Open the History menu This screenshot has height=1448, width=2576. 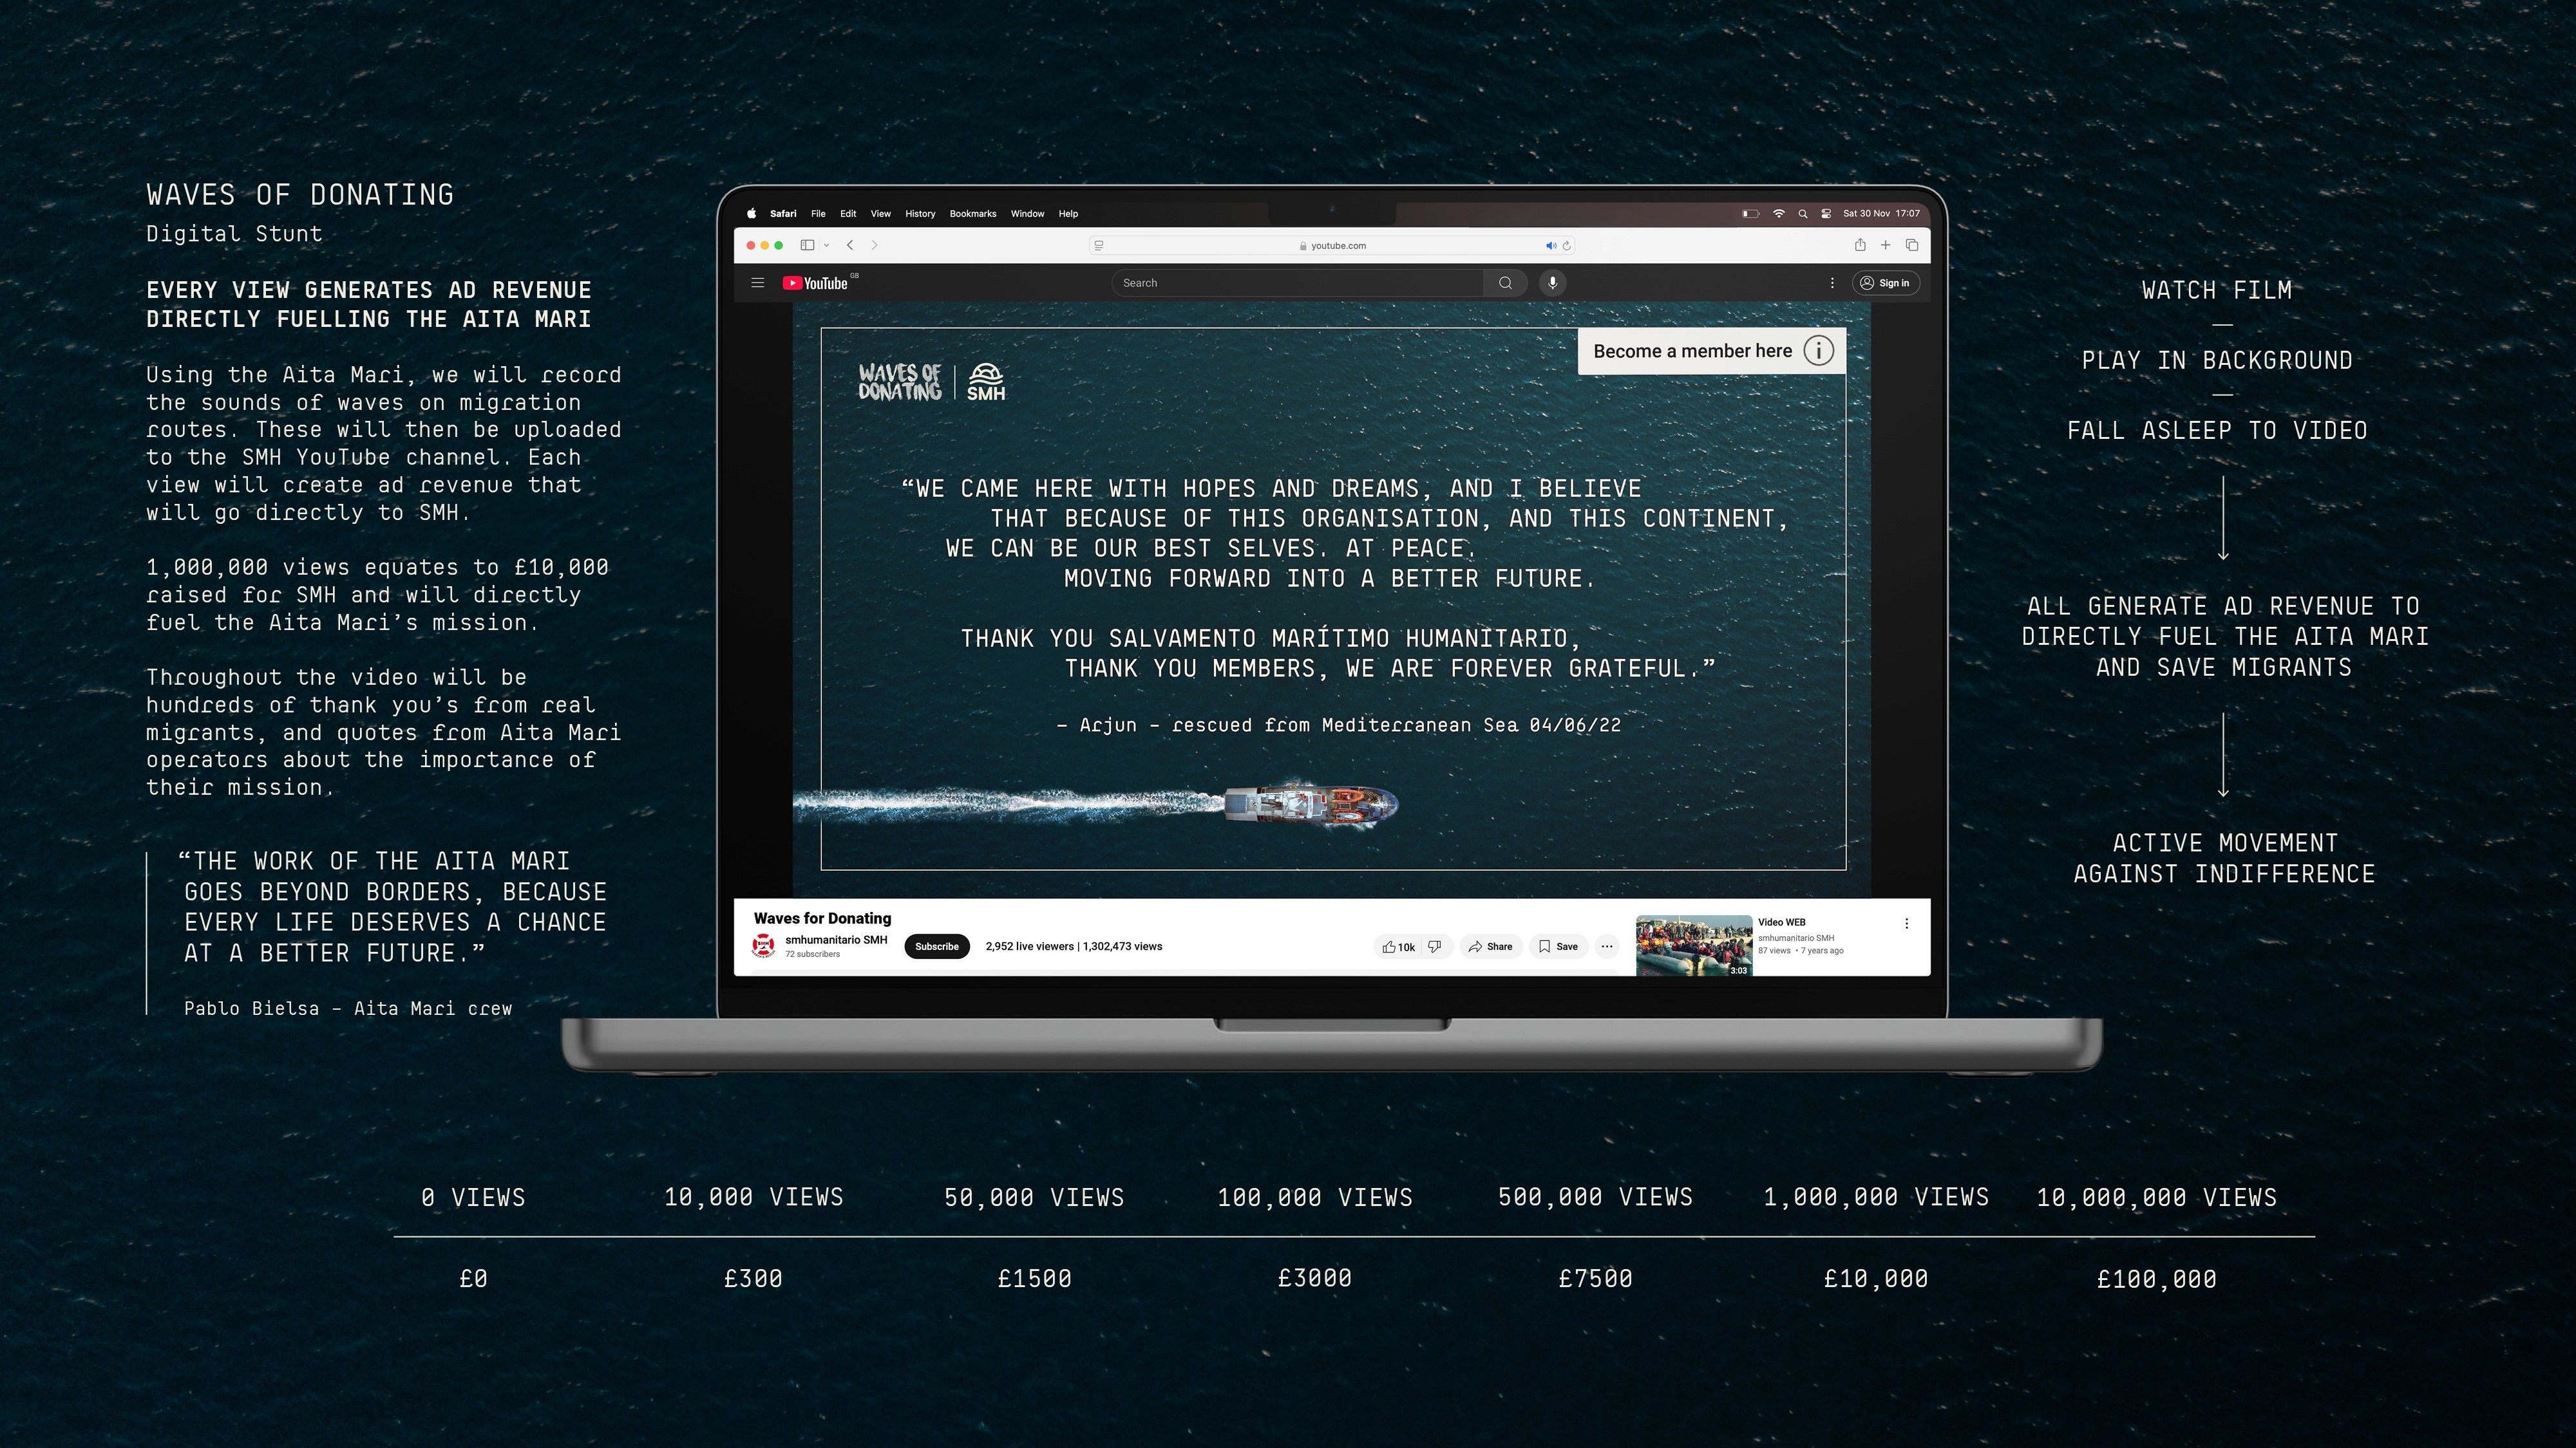tap(920, 214)
